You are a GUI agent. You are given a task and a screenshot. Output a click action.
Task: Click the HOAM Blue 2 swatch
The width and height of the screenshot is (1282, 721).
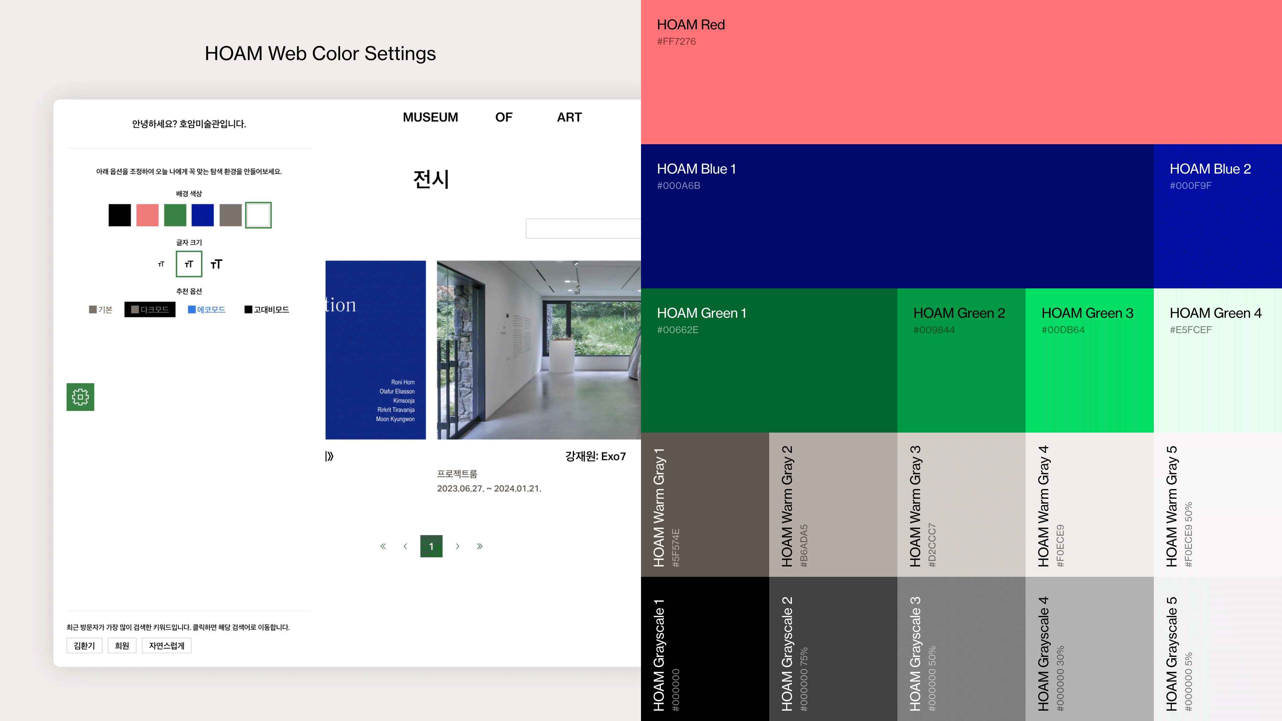pos(1218,216)
